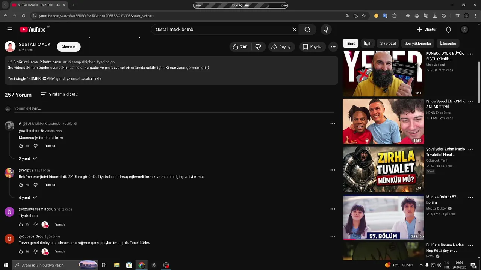Select the Son yüklenenler filter chip

pyautogui.click(x=418, y=43)
